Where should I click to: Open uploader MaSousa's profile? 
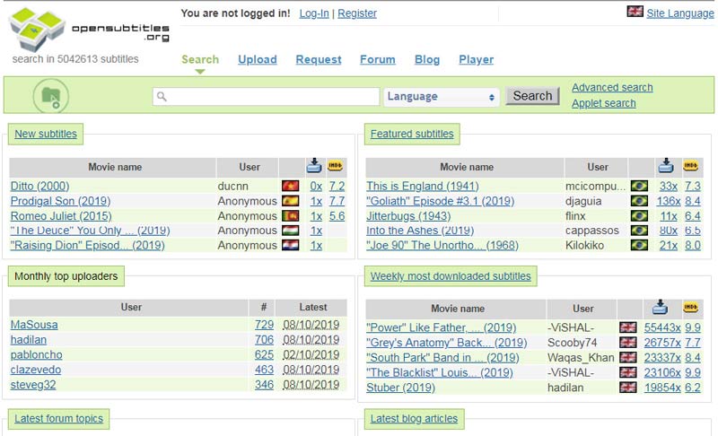coord(34,325)
